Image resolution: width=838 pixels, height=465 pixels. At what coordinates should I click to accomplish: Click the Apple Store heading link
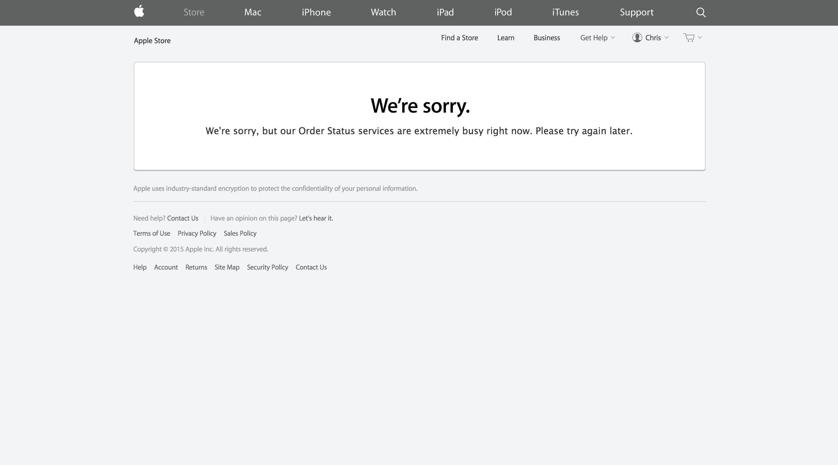152,41
